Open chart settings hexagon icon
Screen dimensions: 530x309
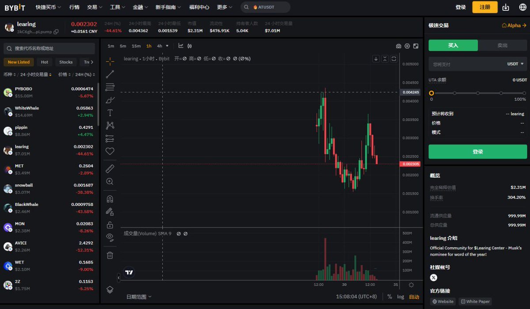[407, 46]
